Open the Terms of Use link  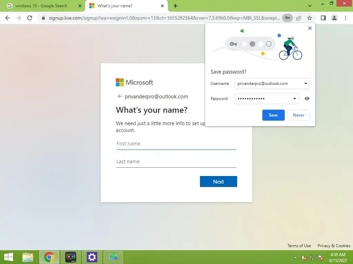[299, 245]
